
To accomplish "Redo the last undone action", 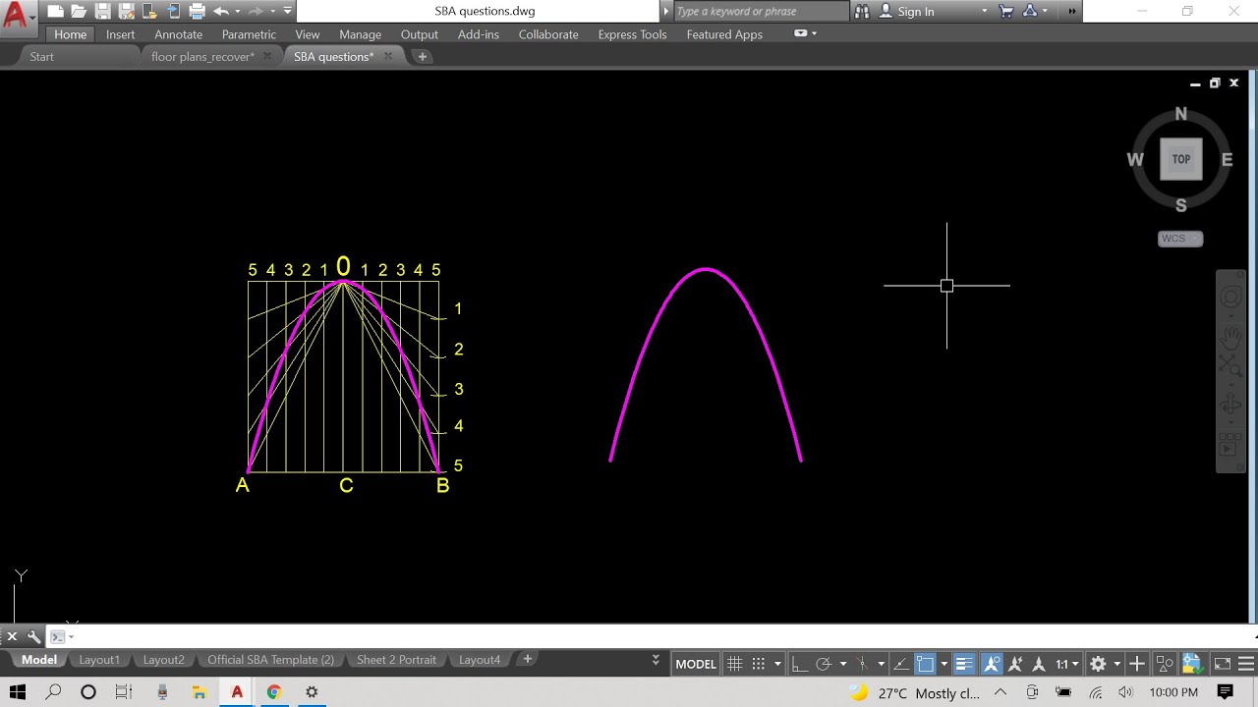I will [x=256, y=12].
